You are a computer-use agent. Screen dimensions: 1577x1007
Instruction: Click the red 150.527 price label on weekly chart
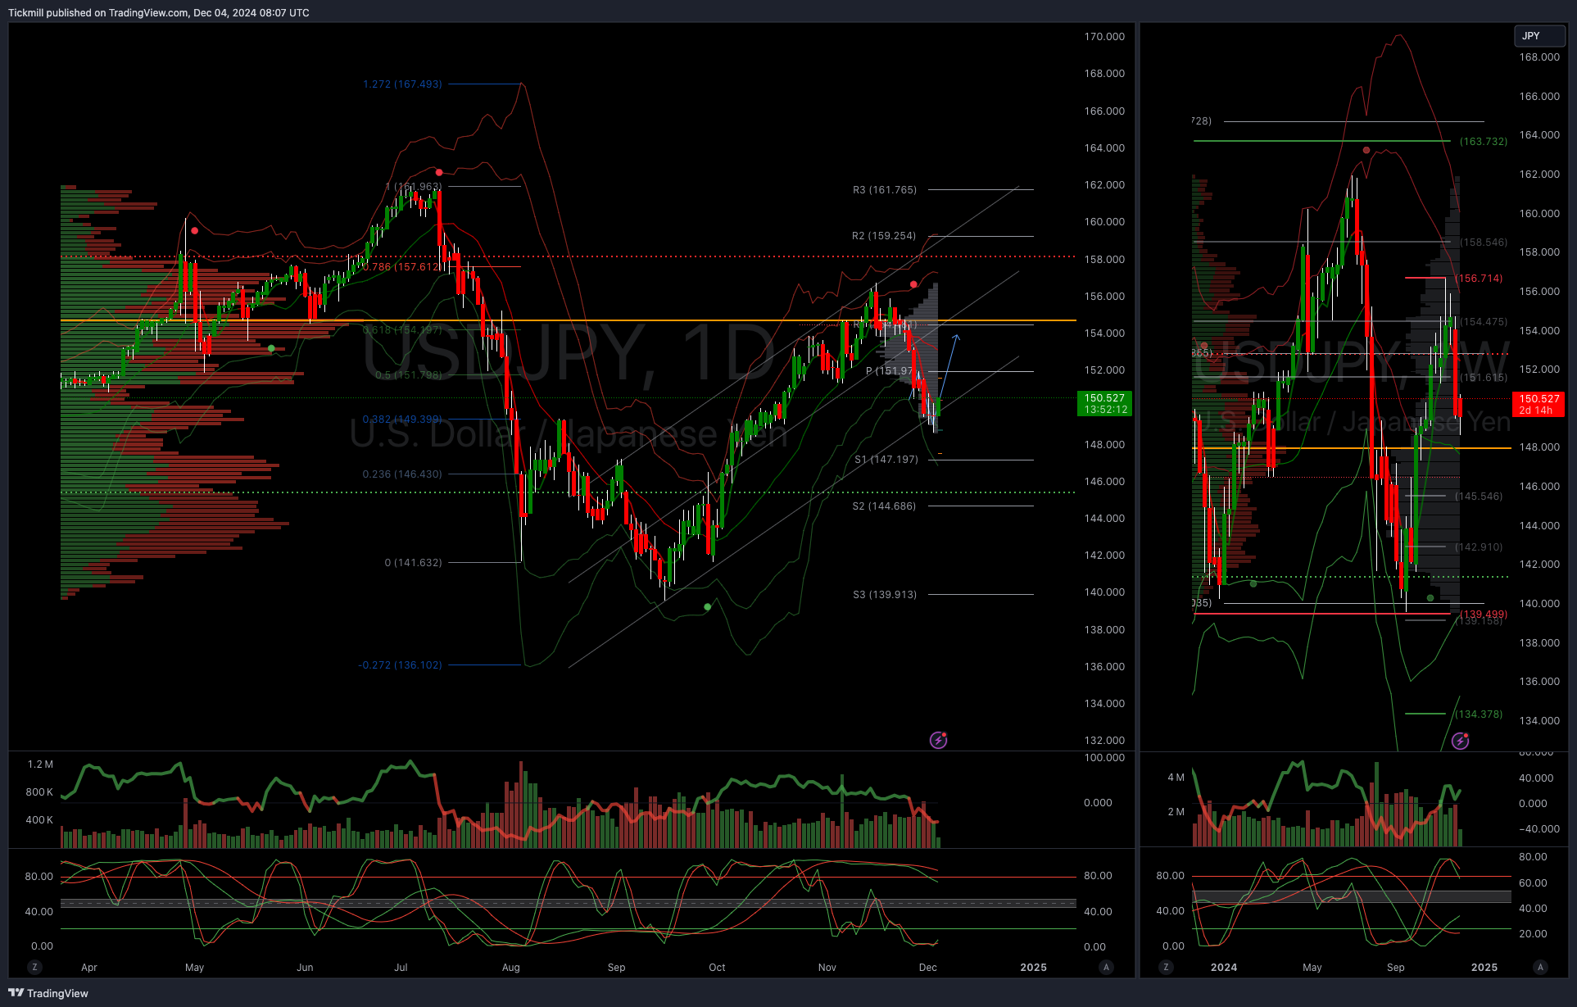(1539, 404)
